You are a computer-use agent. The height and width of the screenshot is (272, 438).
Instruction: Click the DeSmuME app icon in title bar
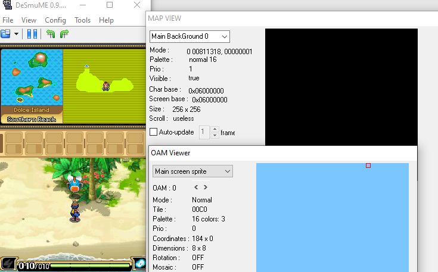coord(7,5)
